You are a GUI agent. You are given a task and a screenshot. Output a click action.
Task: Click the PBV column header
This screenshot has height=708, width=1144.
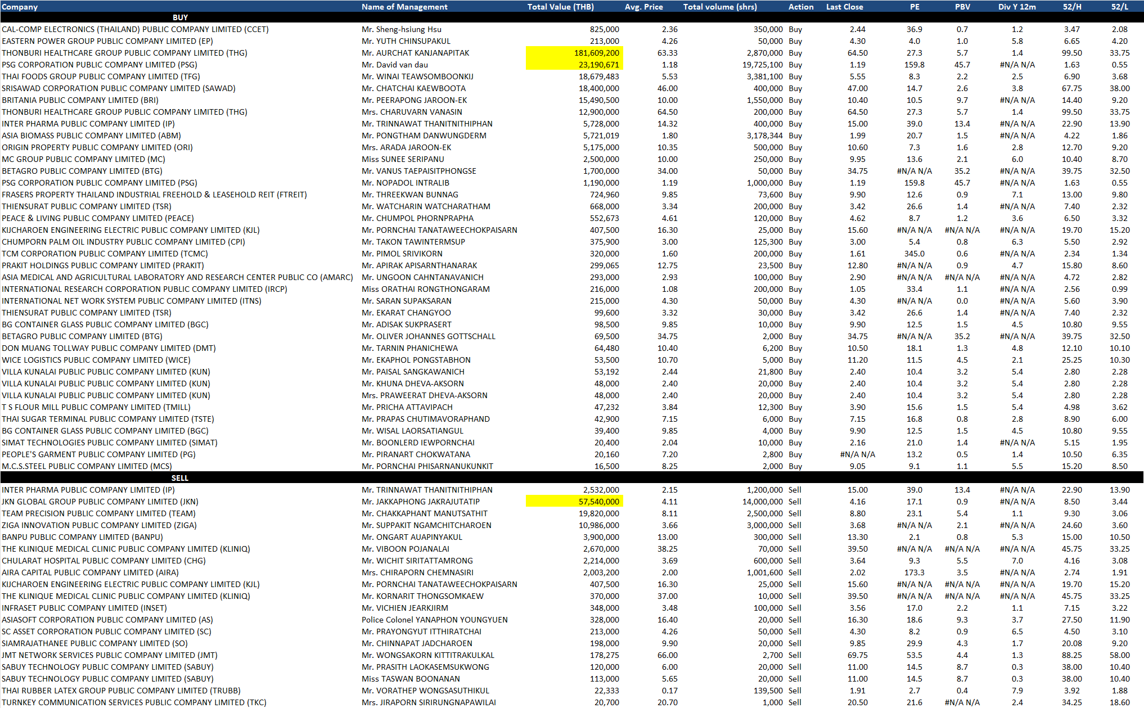point(962,7)
